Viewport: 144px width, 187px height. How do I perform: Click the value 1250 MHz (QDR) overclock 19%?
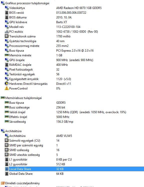click(x=91, y=112)
